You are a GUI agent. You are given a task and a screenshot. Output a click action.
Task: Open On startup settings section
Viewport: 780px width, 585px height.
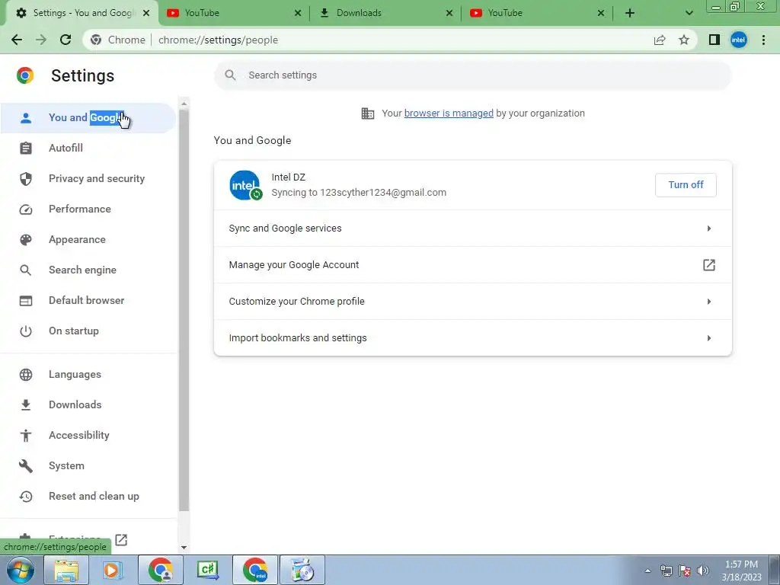pos(88,331)
